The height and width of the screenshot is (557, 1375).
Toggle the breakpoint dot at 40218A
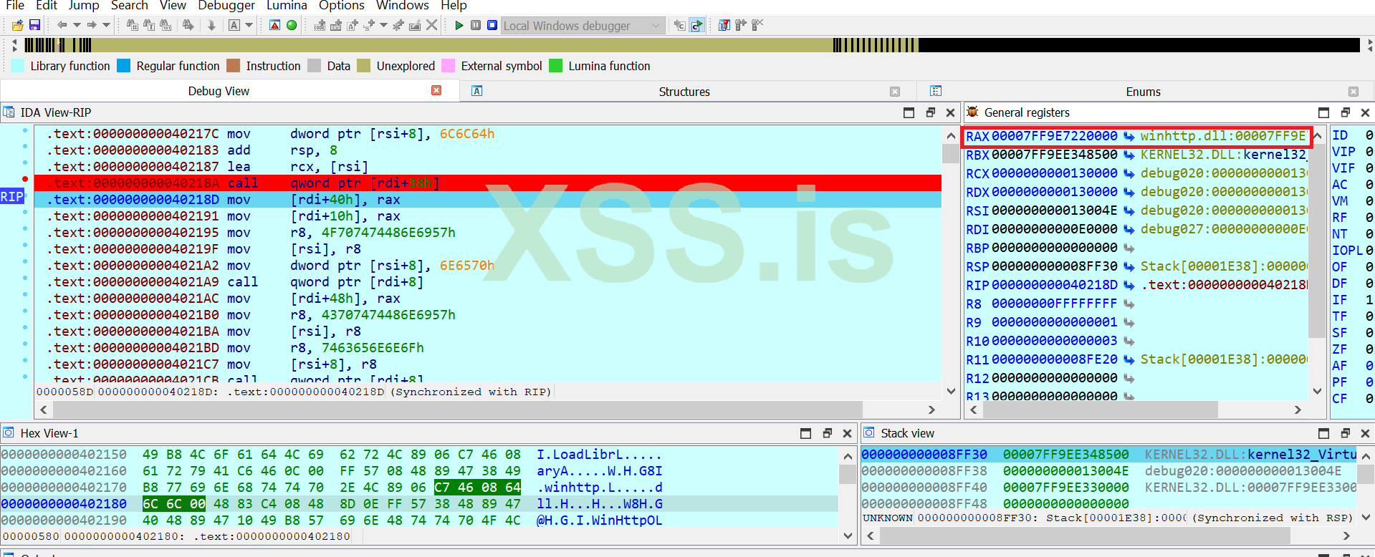(x=25, y=179)
